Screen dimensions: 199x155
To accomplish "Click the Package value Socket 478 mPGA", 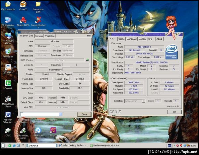I will coord(144,54).
